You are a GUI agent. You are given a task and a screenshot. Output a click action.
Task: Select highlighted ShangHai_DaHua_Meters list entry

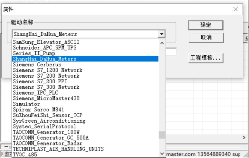[x=85, y=59]
